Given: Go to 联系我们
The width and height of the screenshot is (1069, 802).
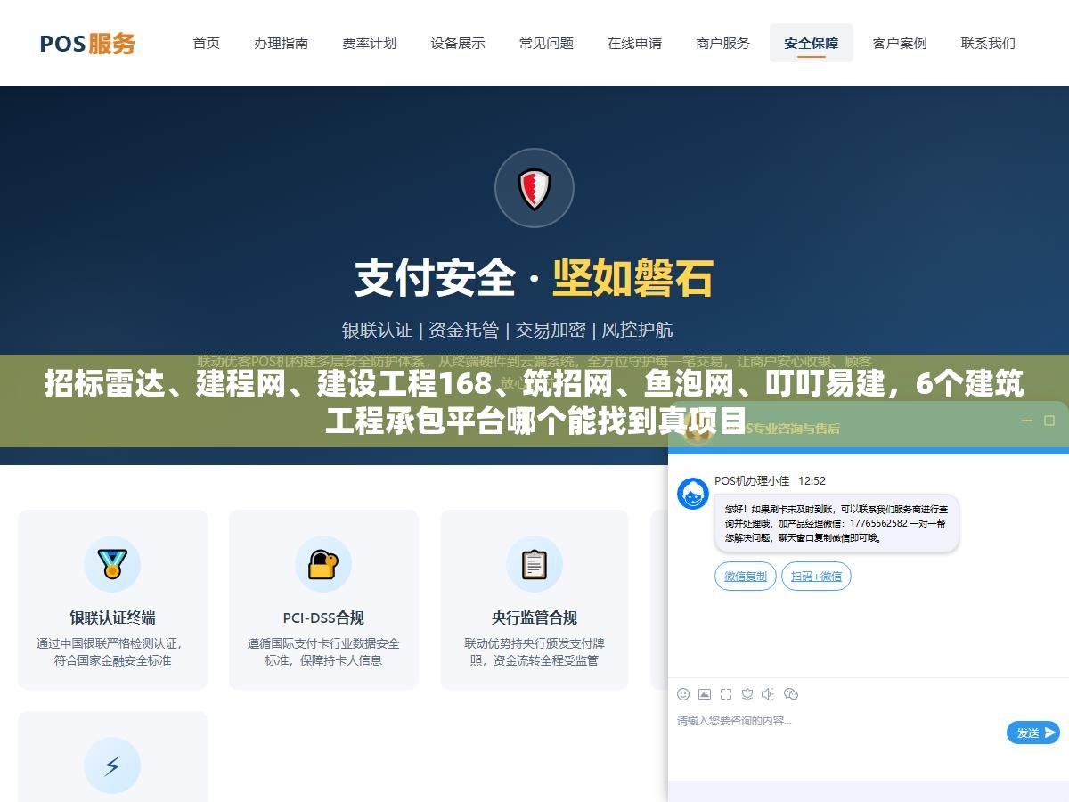Looking at the screenshot, I should click(988, 43).
